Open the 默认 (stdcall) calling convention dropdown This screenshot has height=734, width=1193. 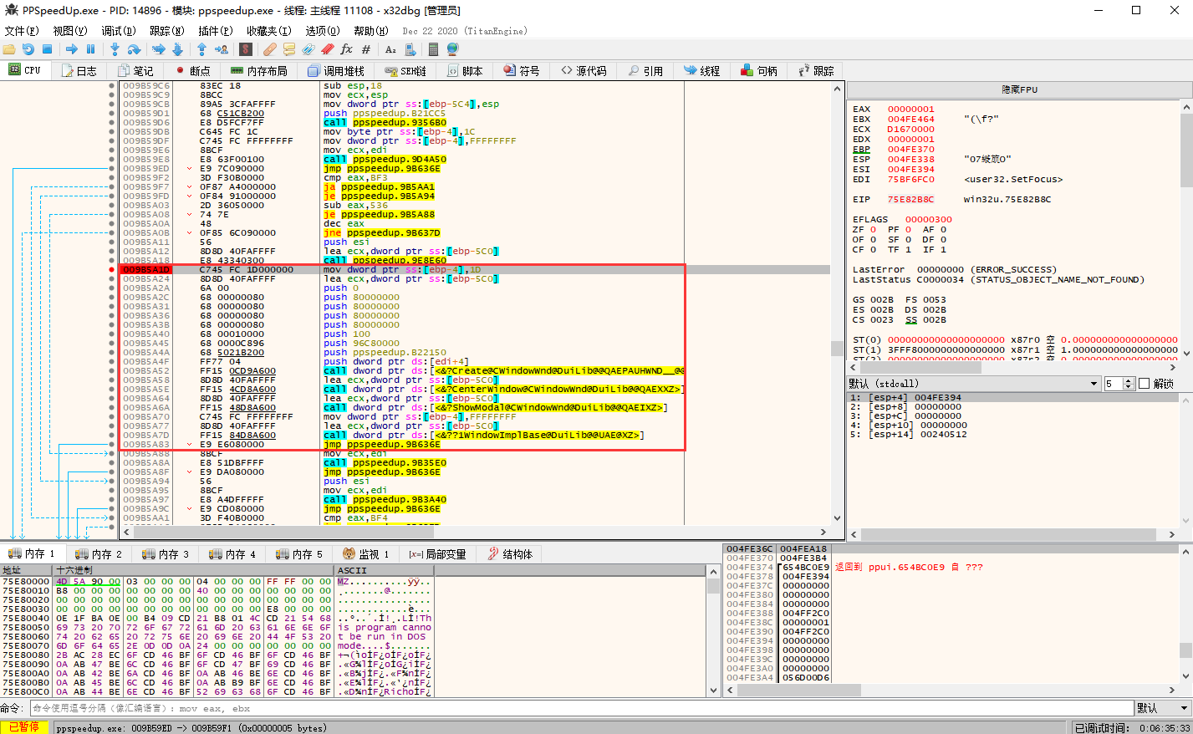pyautogui.click(x=974, y=384)
